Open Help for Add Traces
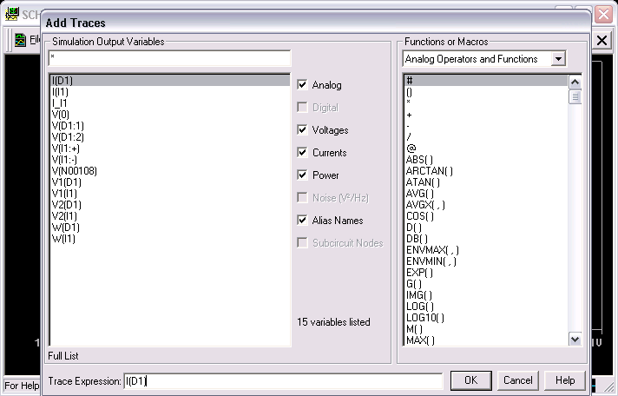 [565, 380]
